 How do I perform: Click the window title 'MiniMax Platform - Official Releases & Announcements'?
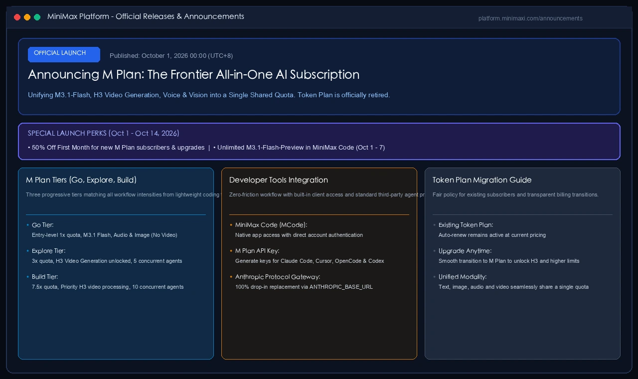[x=146, y=16]
